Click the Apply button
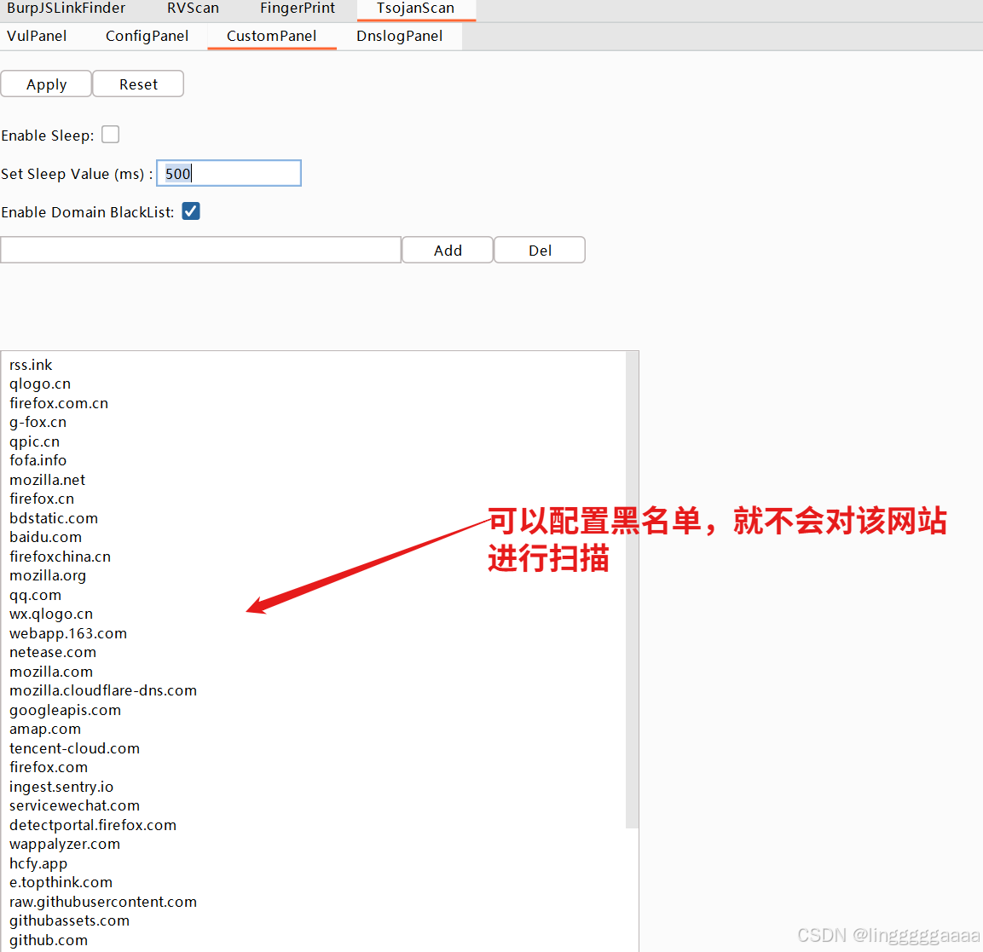This screenshot has width=983, height=952. (x=46, y=84)
